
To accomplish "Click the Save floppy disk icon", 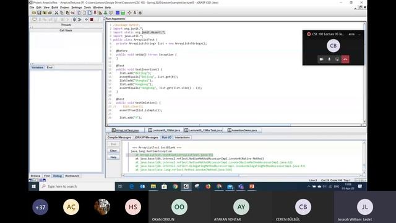I will [x=39, y=12].
